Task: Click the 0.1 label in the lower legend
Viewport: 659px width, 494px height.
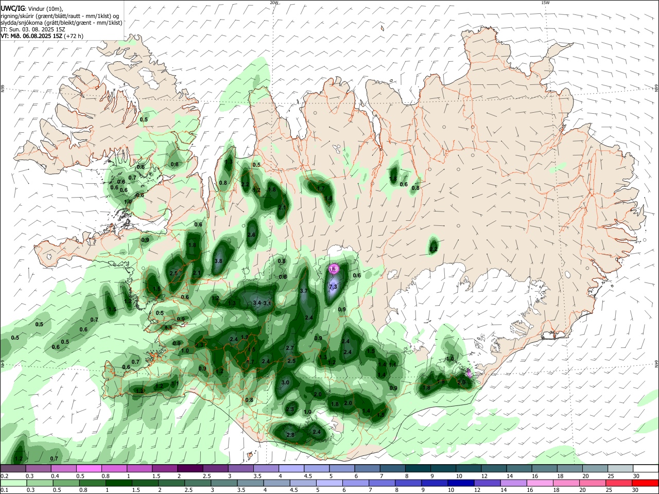Action: tap(4, 490)
